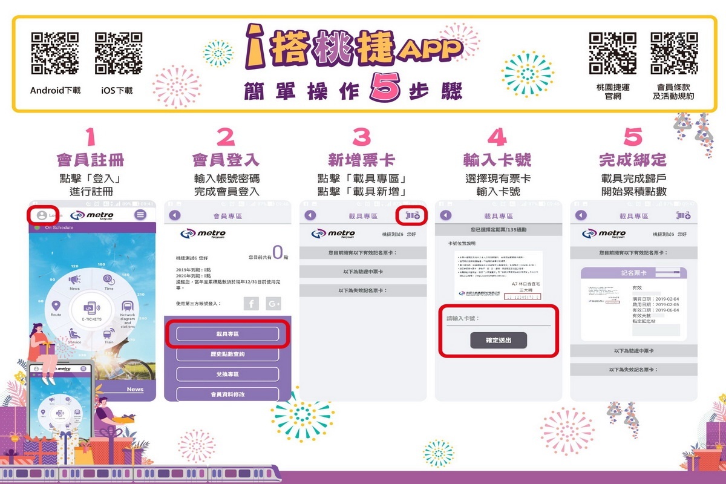Click the 2020年到期：0點 points line
726x484 pixels.
[194, 275]
